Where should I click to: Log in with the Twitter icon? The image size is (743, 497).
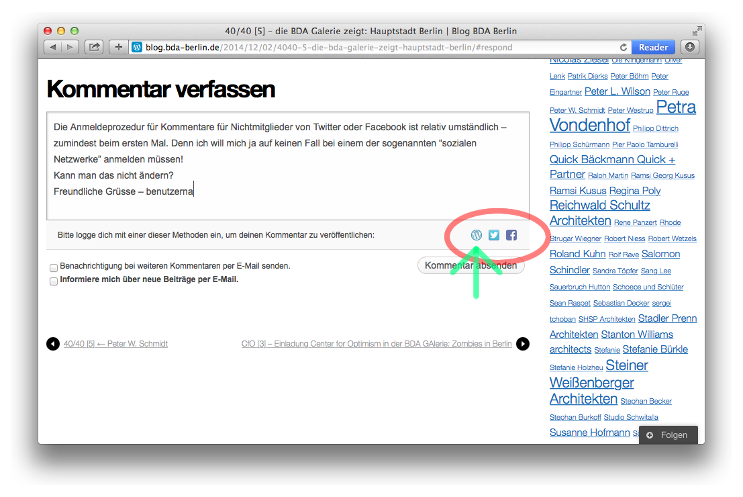[x=494, y=235]
